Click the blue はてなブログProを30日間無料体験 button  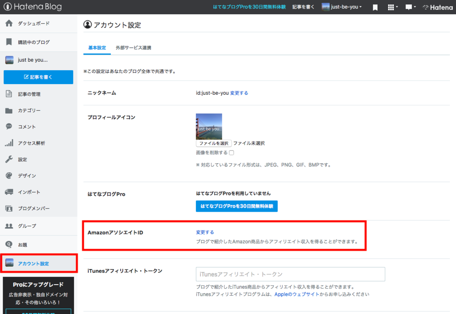237,206
